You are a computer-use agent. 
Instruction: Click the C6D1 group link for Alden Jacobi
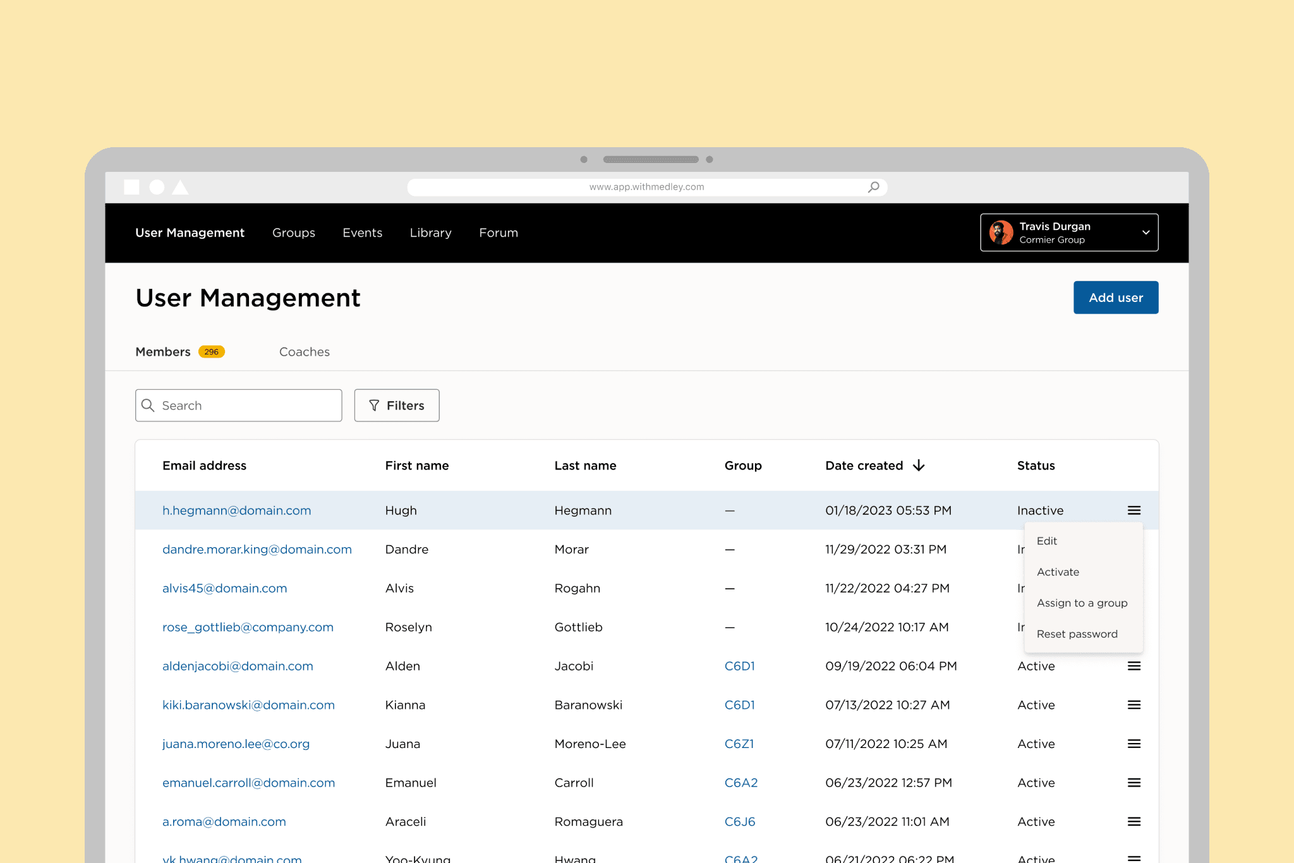(x=741, y=665)
